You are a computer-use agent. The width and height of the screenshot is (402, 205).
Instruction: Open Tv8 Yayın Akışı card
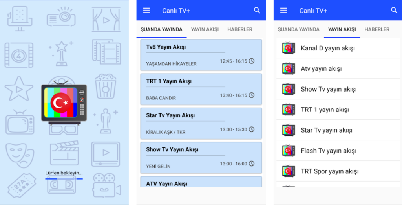pyautogui.click(x=201, y=55)
